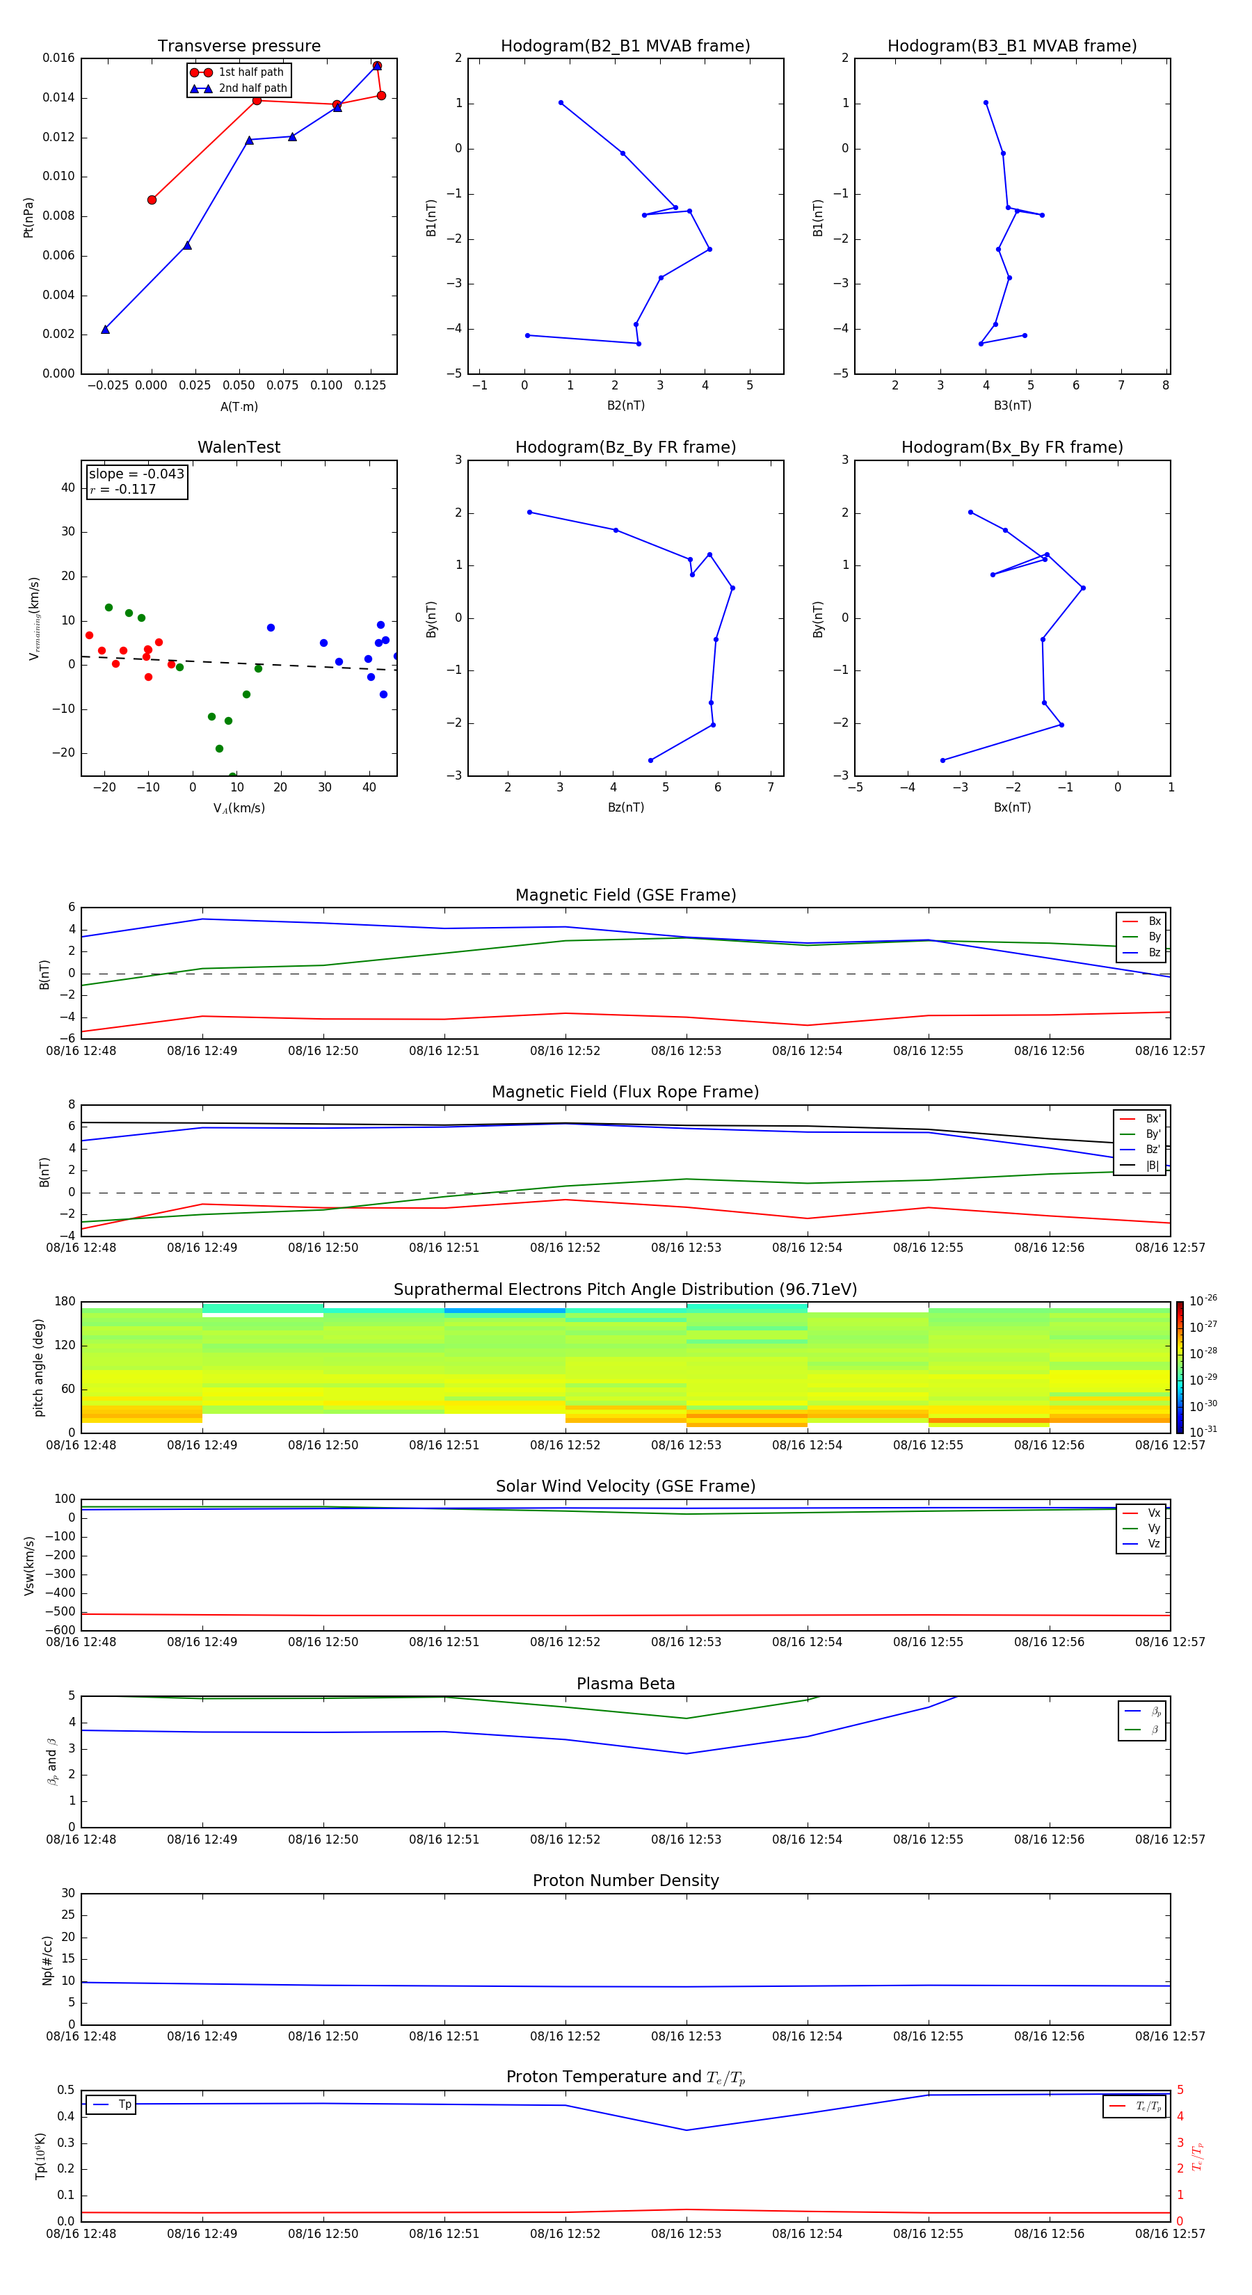The image size is (1252, 2295).
Task: Click the '1st half path' legend entry
Action: click(238, 72)
